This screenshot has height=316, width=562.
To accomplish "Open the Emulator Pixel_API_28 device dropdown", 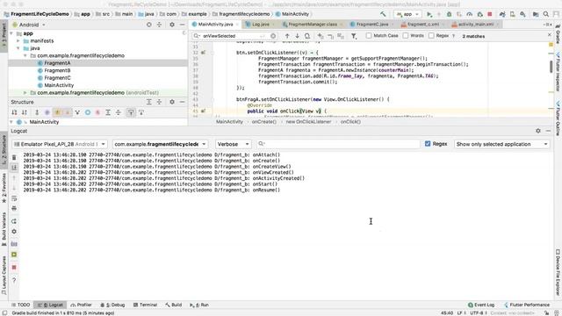I will pos(60,144).
